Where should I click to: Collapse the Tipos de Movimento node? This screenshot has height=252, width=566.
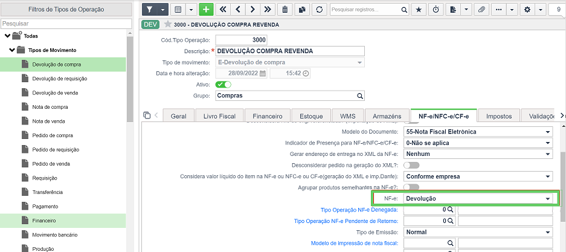(x=12, y=50)
